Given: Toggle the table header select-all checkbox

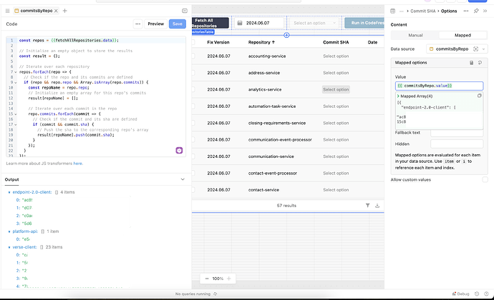Looking at the screenshot, I should click(193, 42).
